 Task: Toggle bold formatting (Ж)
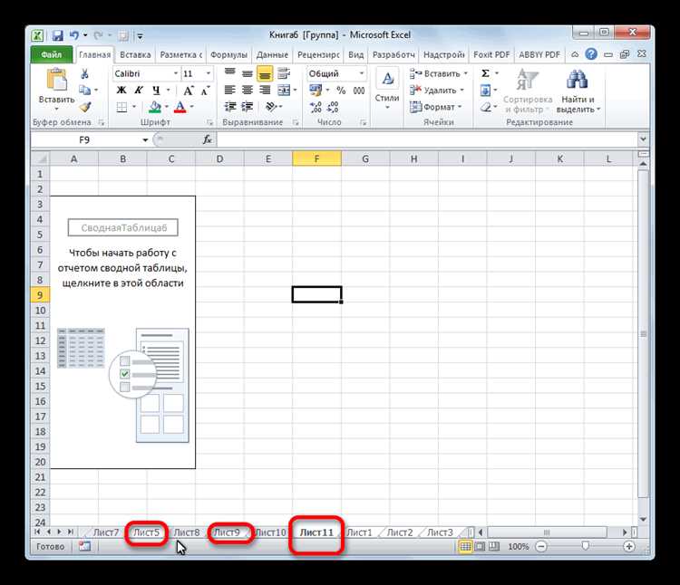[120, 91]
